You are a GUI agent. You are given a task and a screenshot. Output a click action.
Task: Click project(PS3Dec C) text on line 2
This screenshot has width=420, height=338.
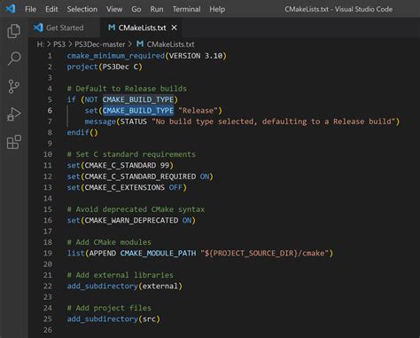(x=105, y=67)
